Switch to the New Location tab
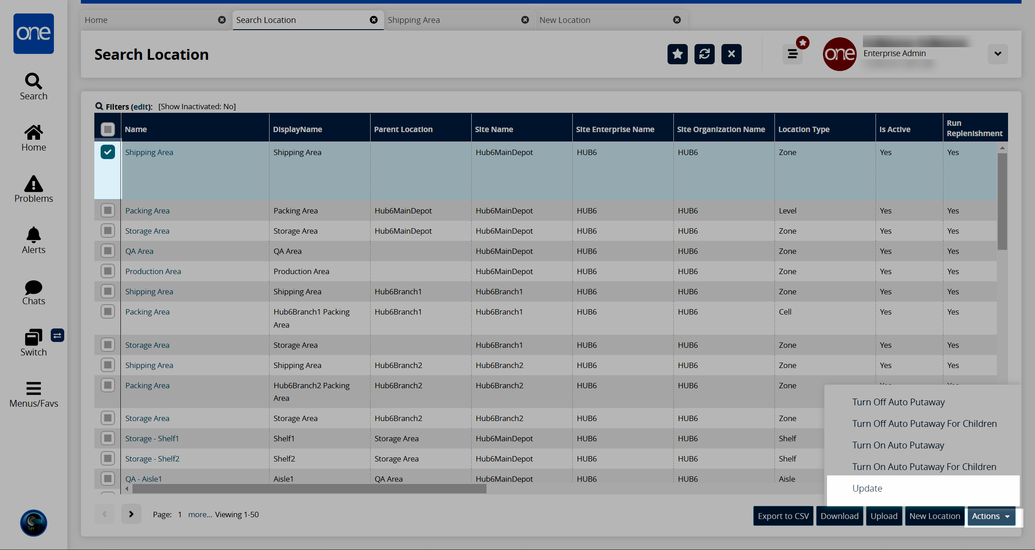The image size is (1035, 550). coord(565,20)
